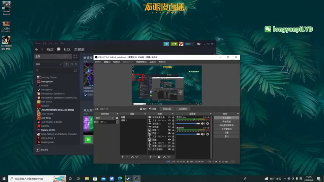The image size is (324, 182).
Task: Pop out the Controls dock panel icon
Action: coord(238,114)
